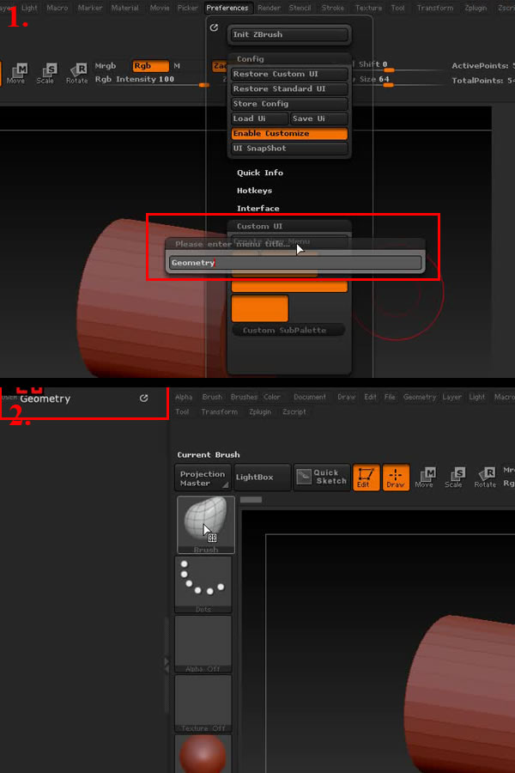Click the Projection Master button
Viewport: 515px width, 773px height.
click(203, 478)
